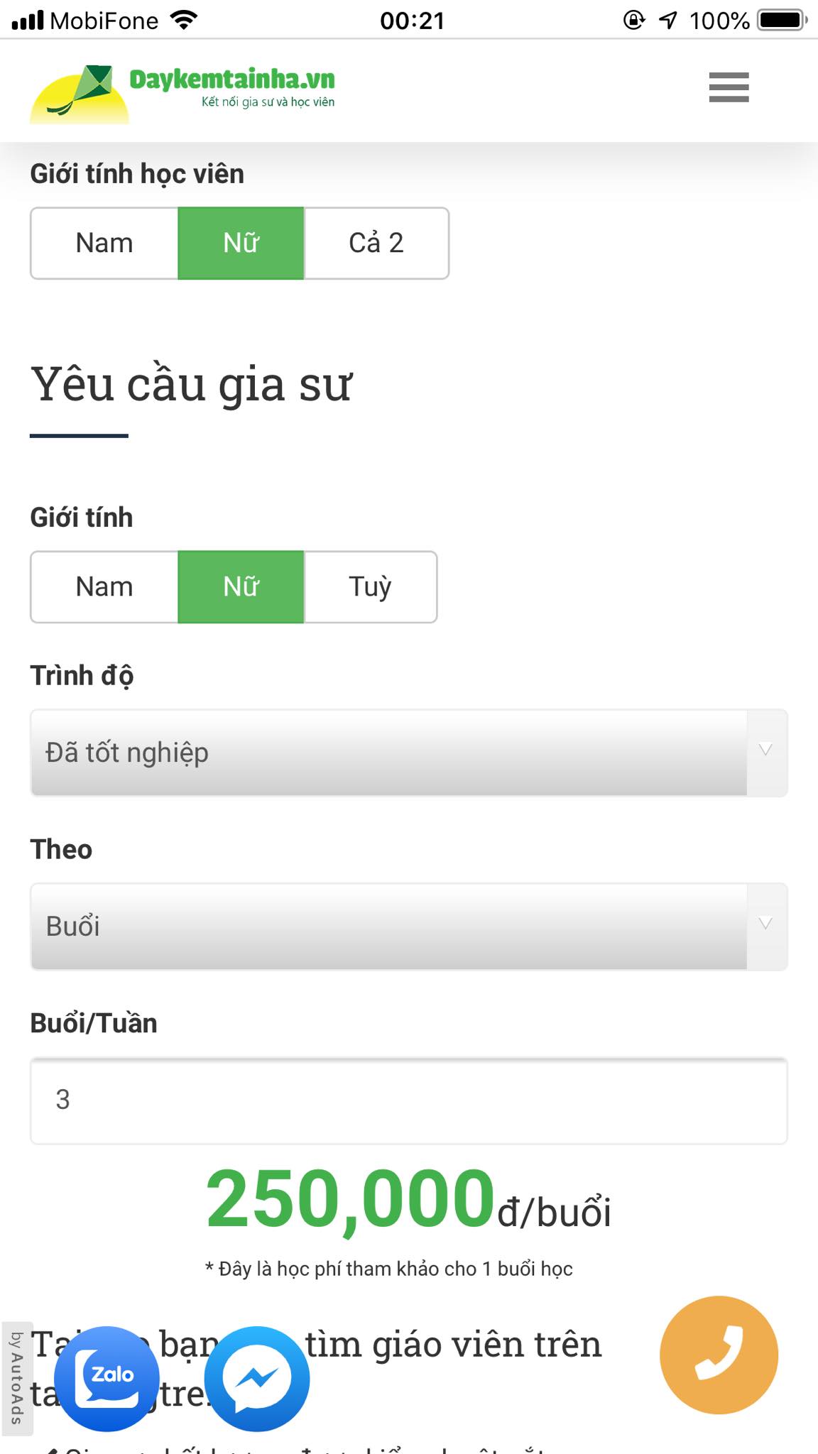Select "Tuỳ" for tutor gender
818x1454 pixels.
pyautogui.click(x=370, y=586)
